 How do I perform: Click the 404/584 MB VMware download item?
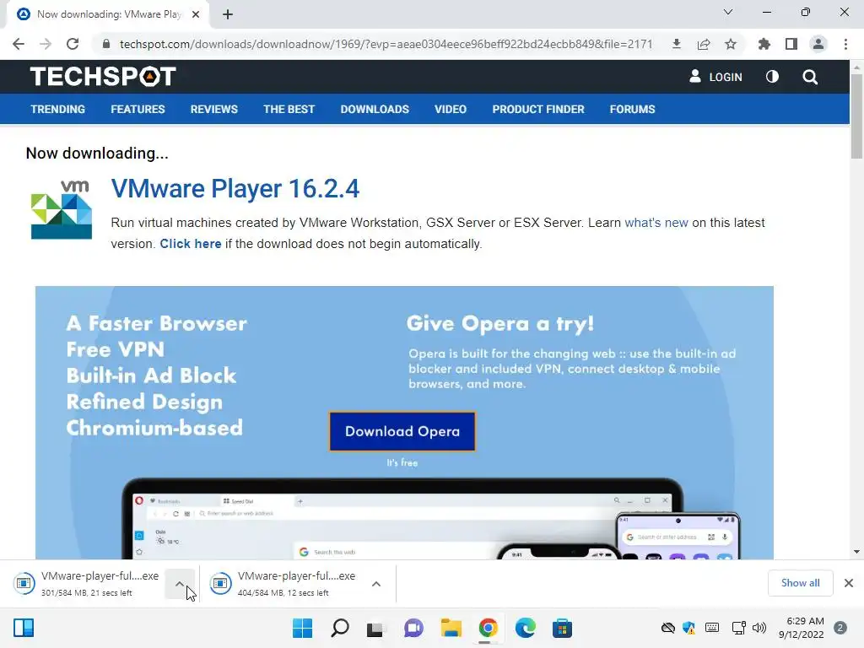(x=283, y=584)
